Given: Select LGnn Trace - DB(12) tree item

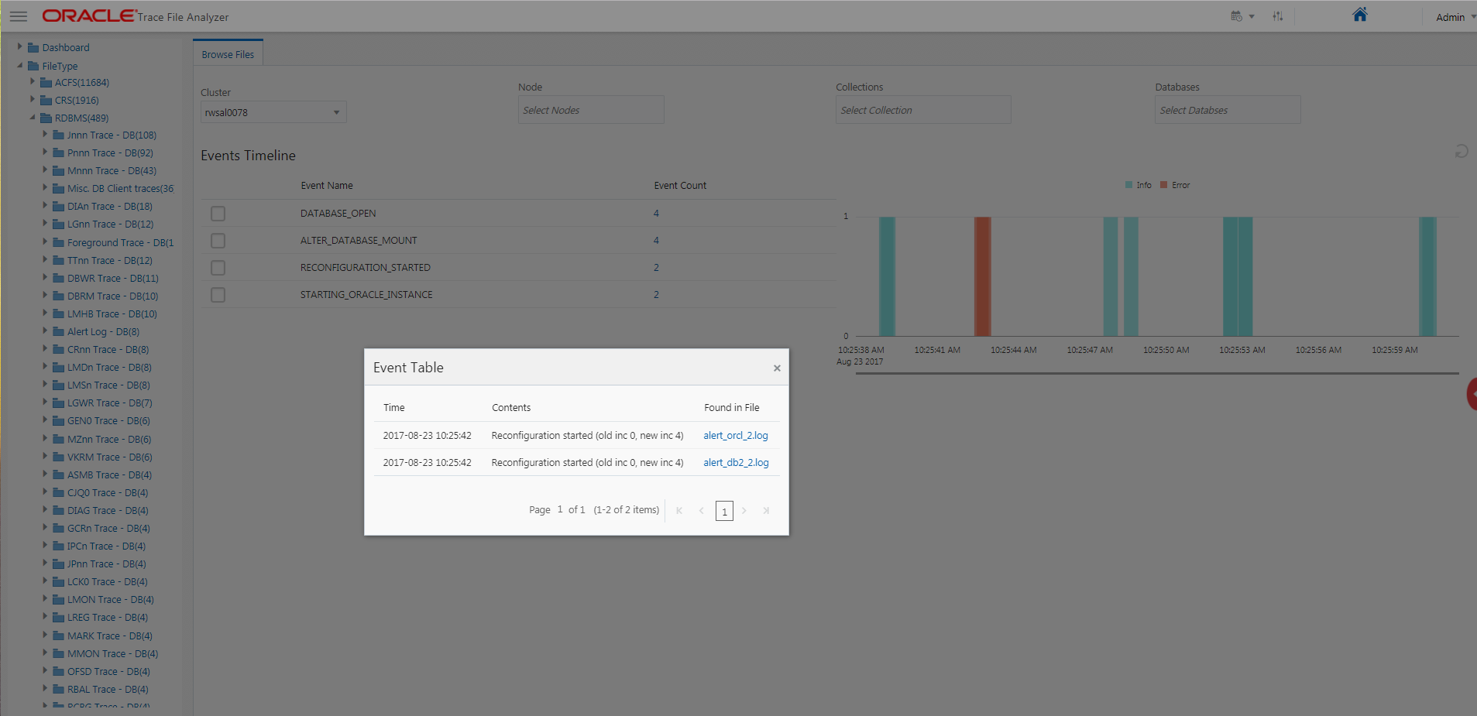Looking at the screenshot, I should click(x=110, y=224).
